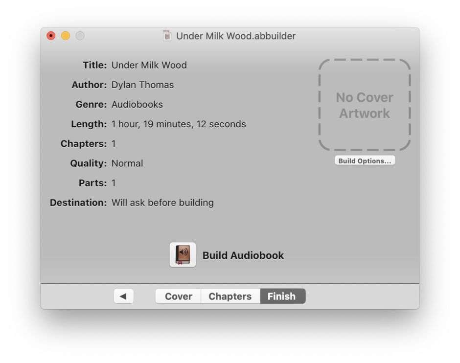This screenshot has height=363, width=460.
Task: Click the audiobook document icon in title bar
Action: [x=167, y=36]
